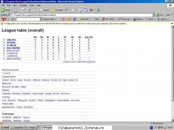Click the Yahoo Messenger toolbar icon
The image size is (174, 130).
91,10
